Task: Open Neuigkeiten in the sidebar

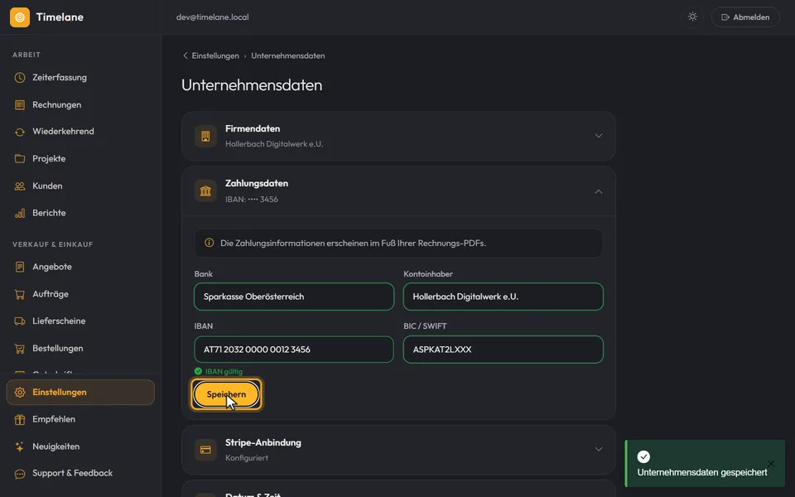Action: coord(80,446)
